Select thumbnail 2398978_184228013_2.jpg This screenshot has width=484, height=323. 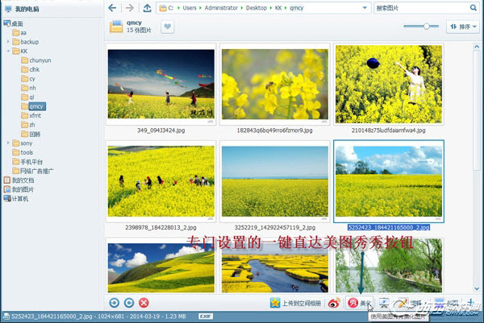[161, 181]
